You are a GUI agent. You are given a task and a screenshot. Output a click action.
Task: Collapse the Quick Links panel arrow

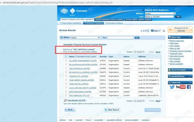pyautogui.click(x=191, y=37)
